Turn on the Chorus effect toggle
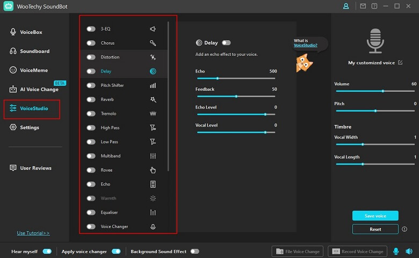Screen dimensions: 419x258 click(91, 43)
